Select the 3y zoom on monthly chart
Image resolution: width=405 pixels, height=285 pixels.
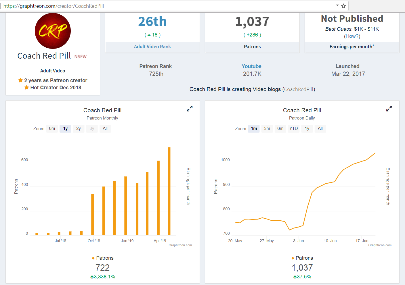tap(92, 128)
